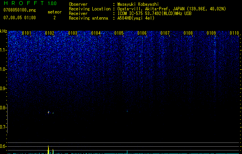
Task: Click time marker 0101
Action: 27,33
